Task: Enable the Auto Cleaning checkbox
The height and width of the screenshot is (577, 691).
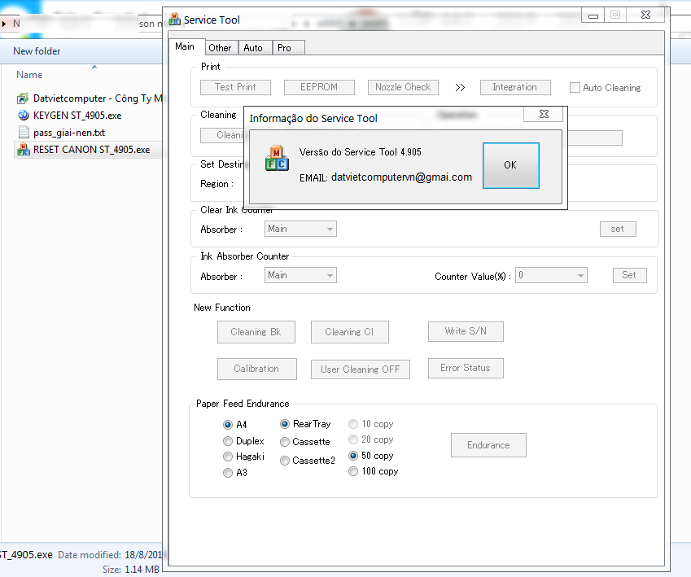Action: 575,88
